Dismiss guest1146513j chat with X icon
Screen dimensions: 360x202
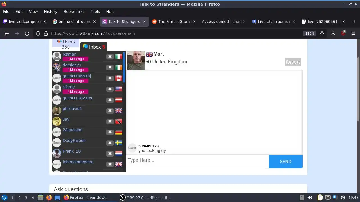click(x=110, y=78)
